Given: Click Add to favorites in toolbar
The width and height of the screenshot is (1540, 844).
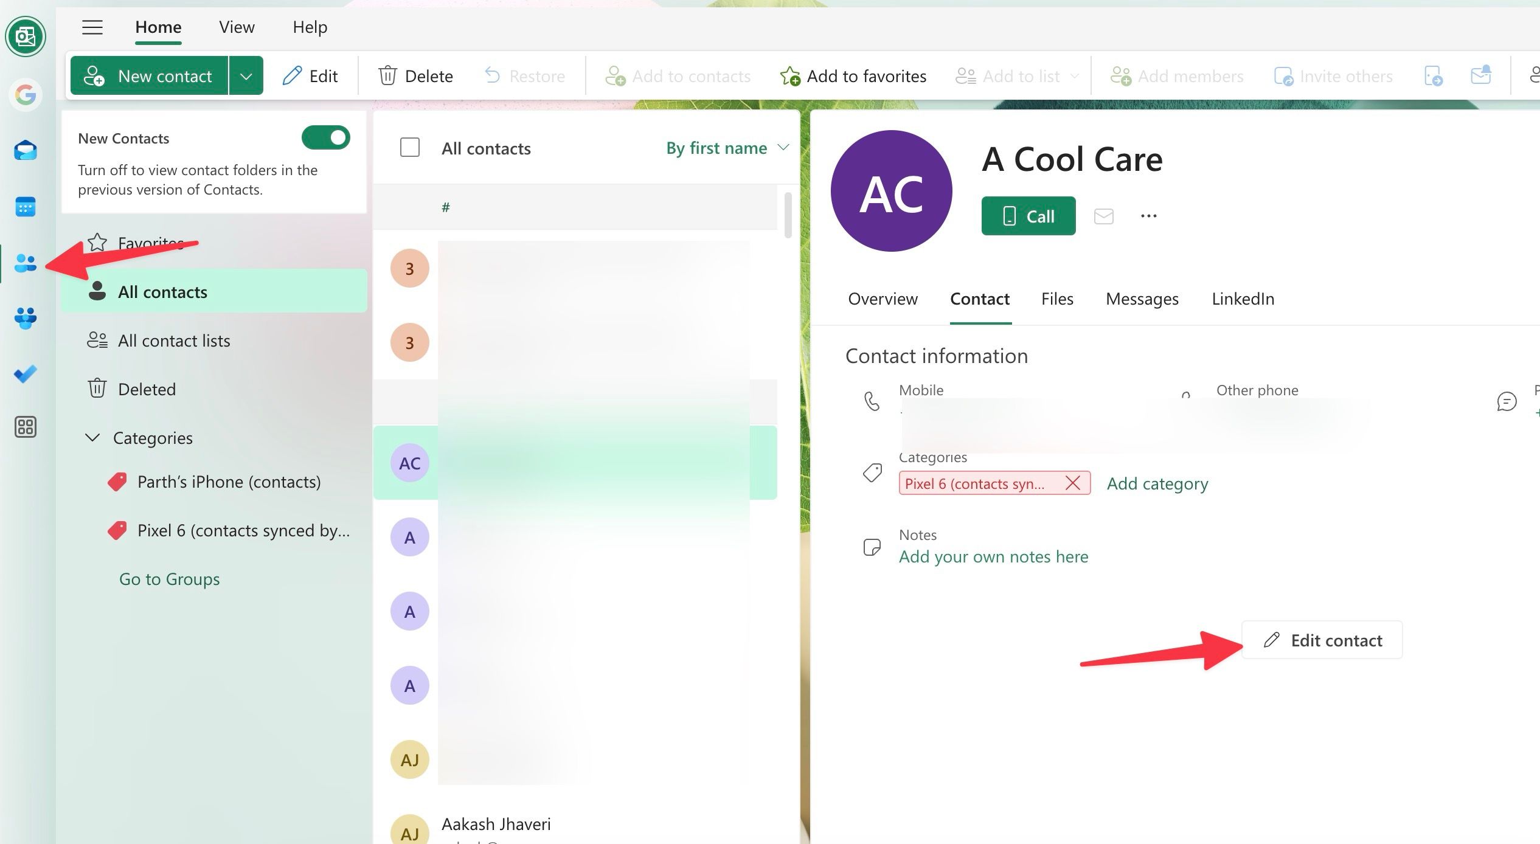Looking at the screenshot, I should point(853,76).
